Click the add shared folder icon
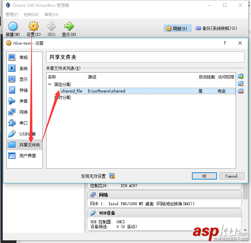The width and height of the screenshot is (251, 243). pos(241,76)
